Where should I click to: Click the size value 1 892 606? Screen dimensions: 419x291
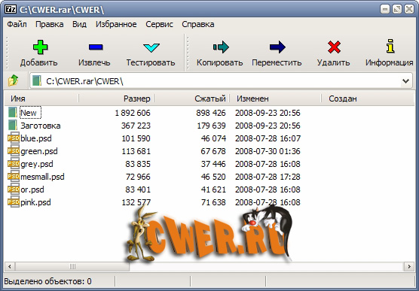pyautogui.click(x=133, y=113)
